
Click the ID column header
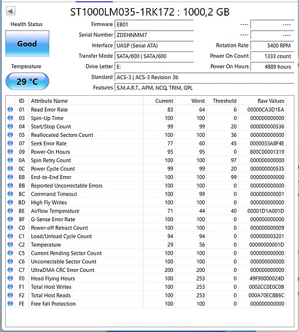click(21, 101)
